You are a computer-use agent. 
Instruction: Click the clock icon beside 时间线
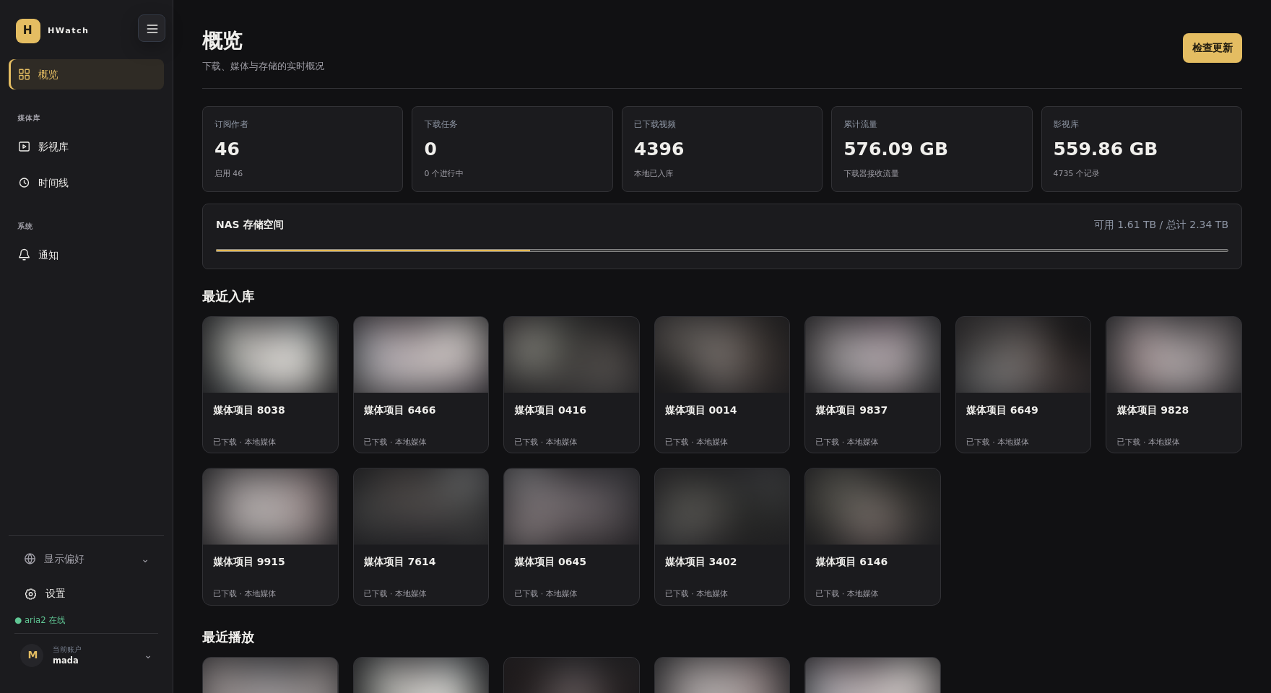(x=25, y=183)
